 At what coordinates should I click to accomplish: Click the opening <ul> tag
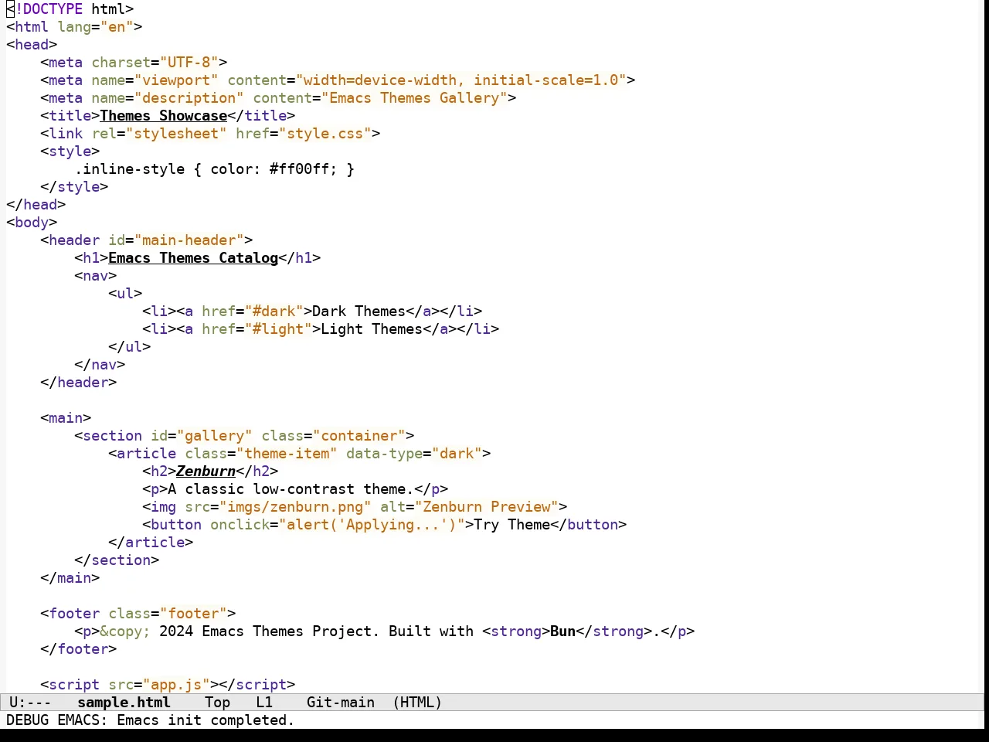pyautogui.click(x=125, y=294)
